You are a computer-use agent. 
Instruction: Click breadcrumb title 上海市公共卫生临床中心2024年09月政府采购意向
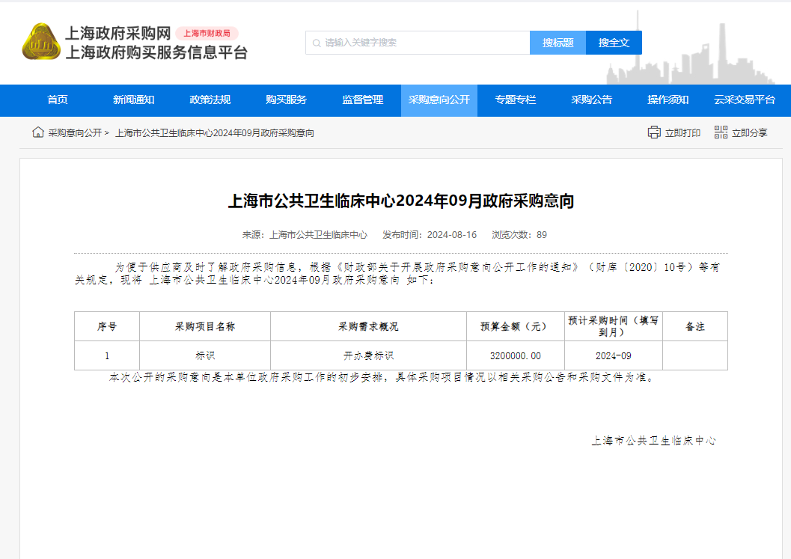coord(214,132)
